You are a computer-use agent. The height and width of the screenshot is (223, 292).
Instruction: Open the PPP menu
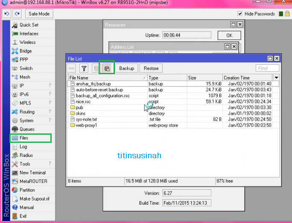(32, 60)
